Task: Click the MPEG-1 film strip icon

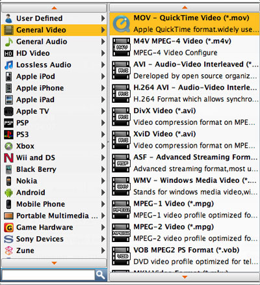Action: click(121, 210)
